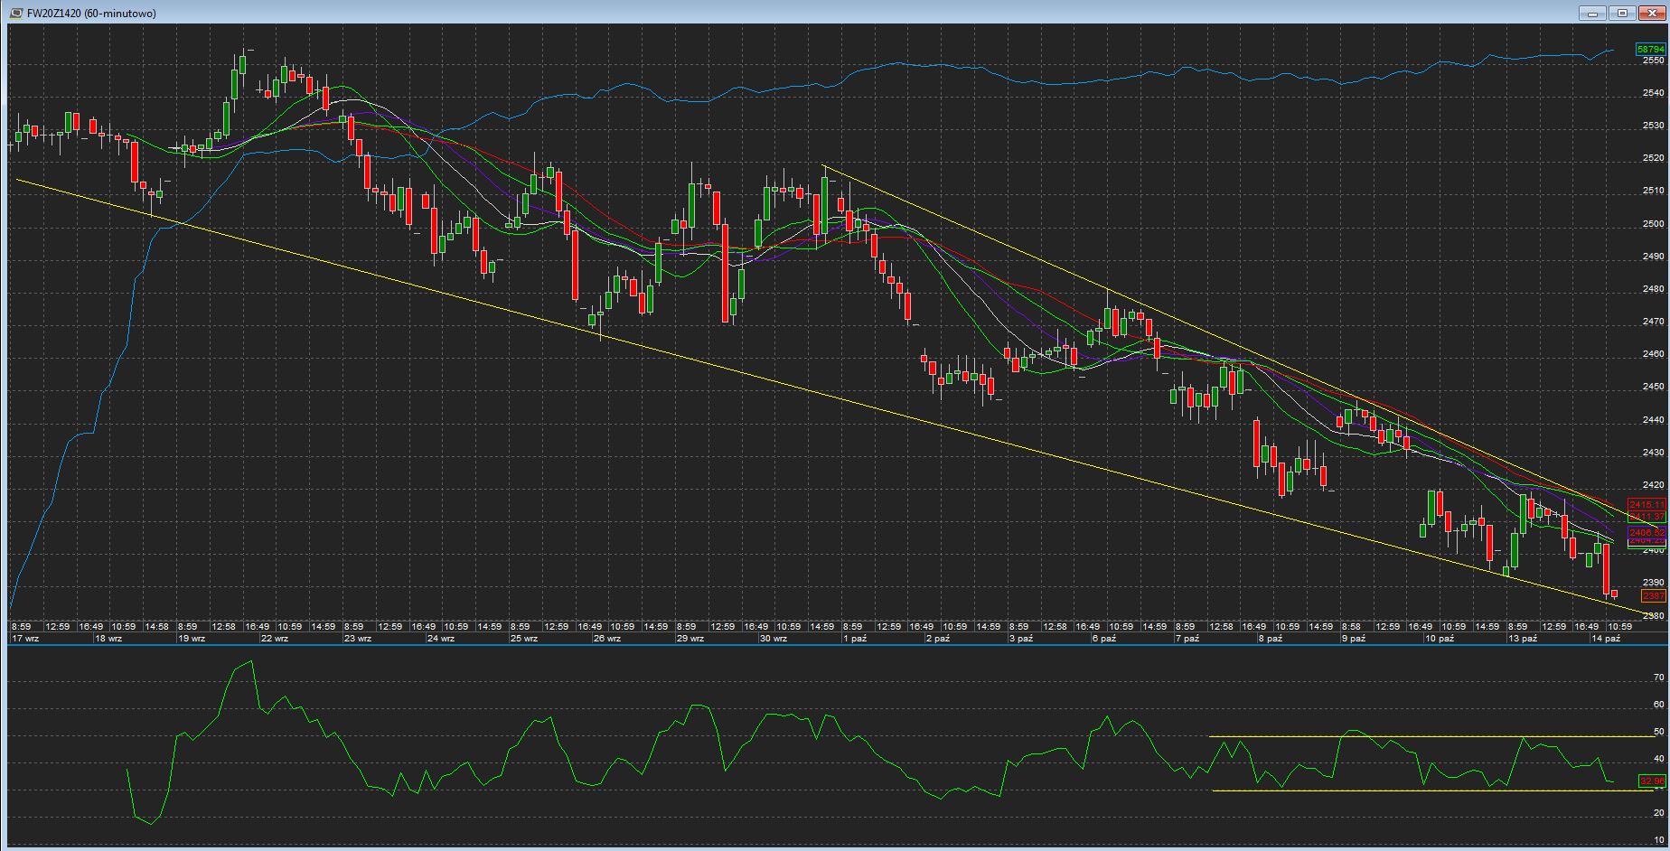Click the 2450 price level on axis
This screenshot has width=1670, height=851.
coord(1653,387)
